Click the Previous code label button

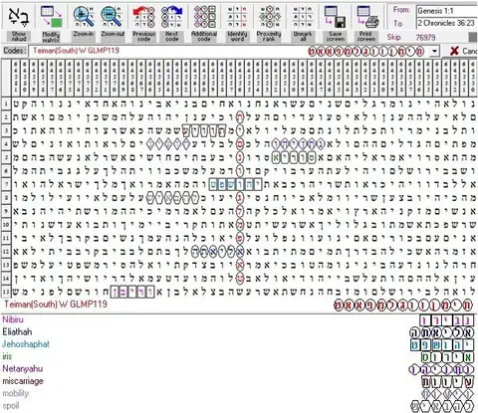click(x=143, y=37)
